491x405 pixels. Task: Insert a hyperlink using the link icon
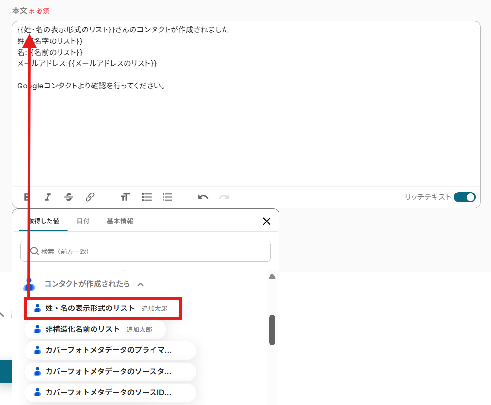[x=90, y=197]
